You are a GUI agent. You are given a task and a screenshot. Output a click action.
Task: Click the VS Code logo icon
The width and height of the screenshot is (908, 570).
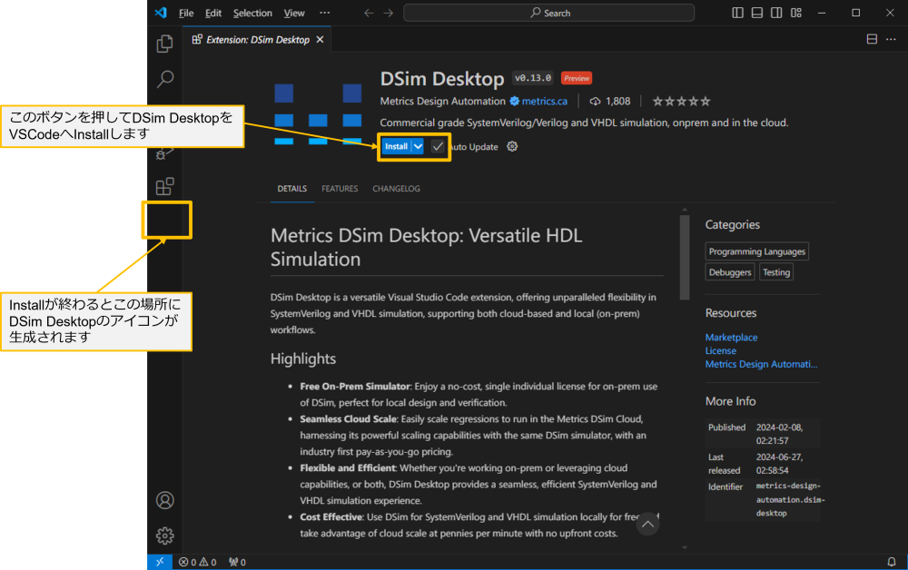[161, 13]
